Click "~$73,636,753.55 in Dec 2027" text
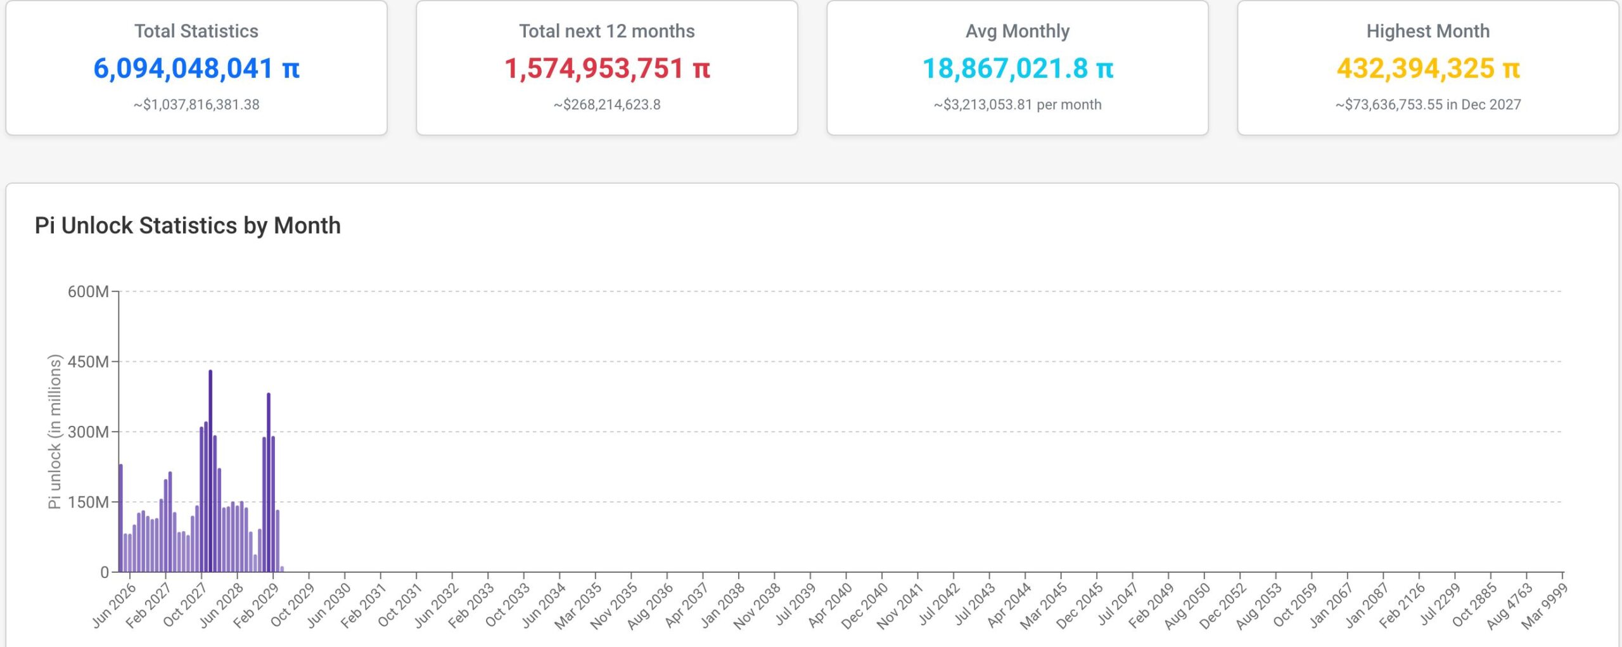This screenshot has height=647, width=1622. (x=1428, y=105)
